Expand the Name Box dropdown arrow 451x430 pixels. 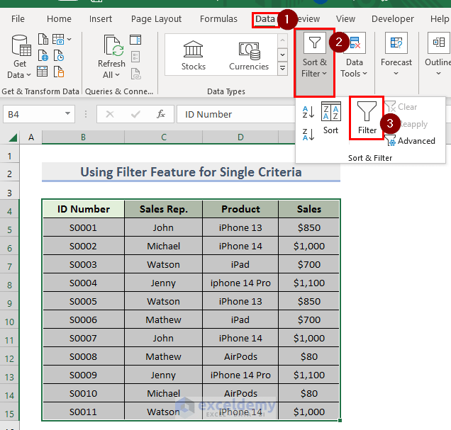click(67, 114)
